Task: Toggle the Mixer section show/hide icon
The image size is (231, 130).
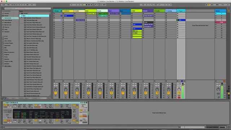Action: pos(229,94)
